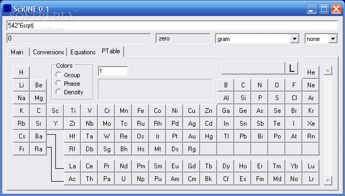Click the I element button
Viewport: 345px width, 196px height.
[294, 124]
